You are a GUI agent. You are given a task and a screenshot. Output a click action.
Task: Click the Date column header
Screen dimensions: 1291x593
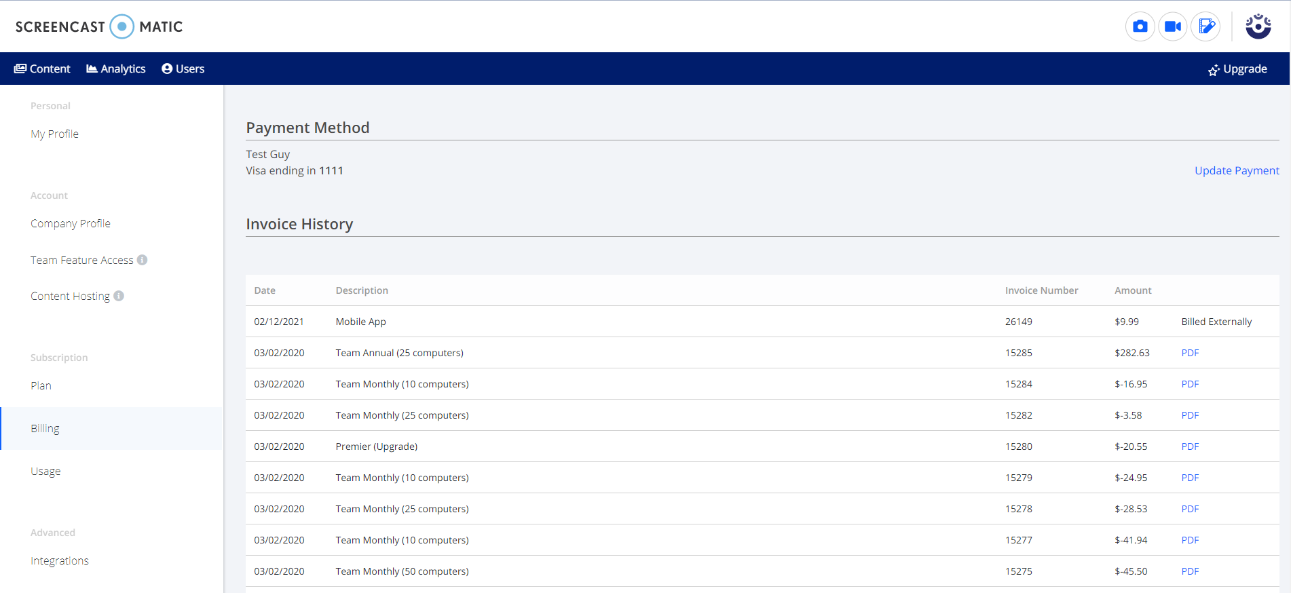tap(265, 290)
